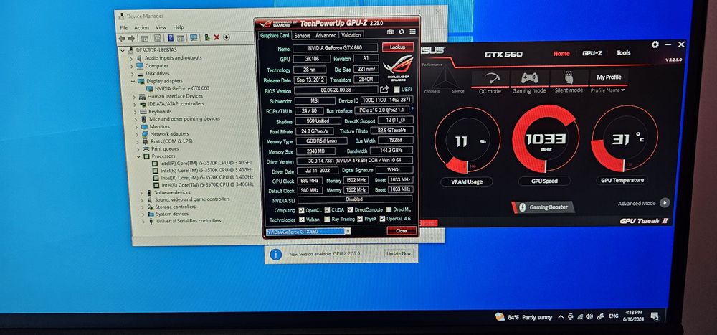The width and height of the screenshot is (717, 335).
Task: Click the weather icon in the taskbar
Action: coord(500,316)
